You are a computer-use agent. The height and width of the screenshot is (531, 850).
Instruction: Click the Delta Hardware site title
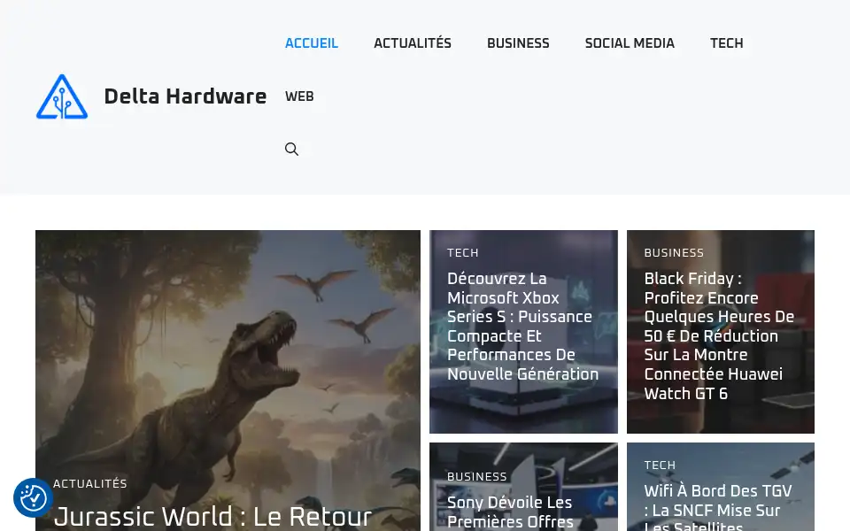[x=185, y=96]
